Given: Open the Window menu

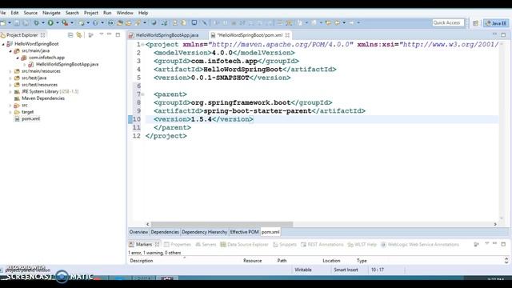Looking at the screenshot, I should coord(125,13).
